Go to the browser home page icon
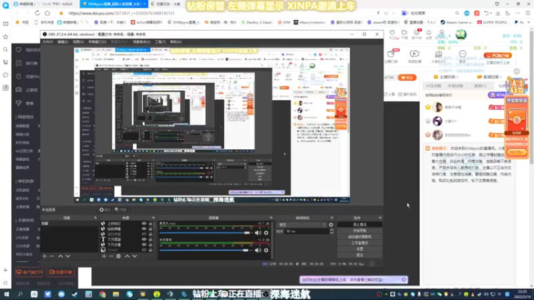This screenshot has height=300, width=534. coord(47,13)
